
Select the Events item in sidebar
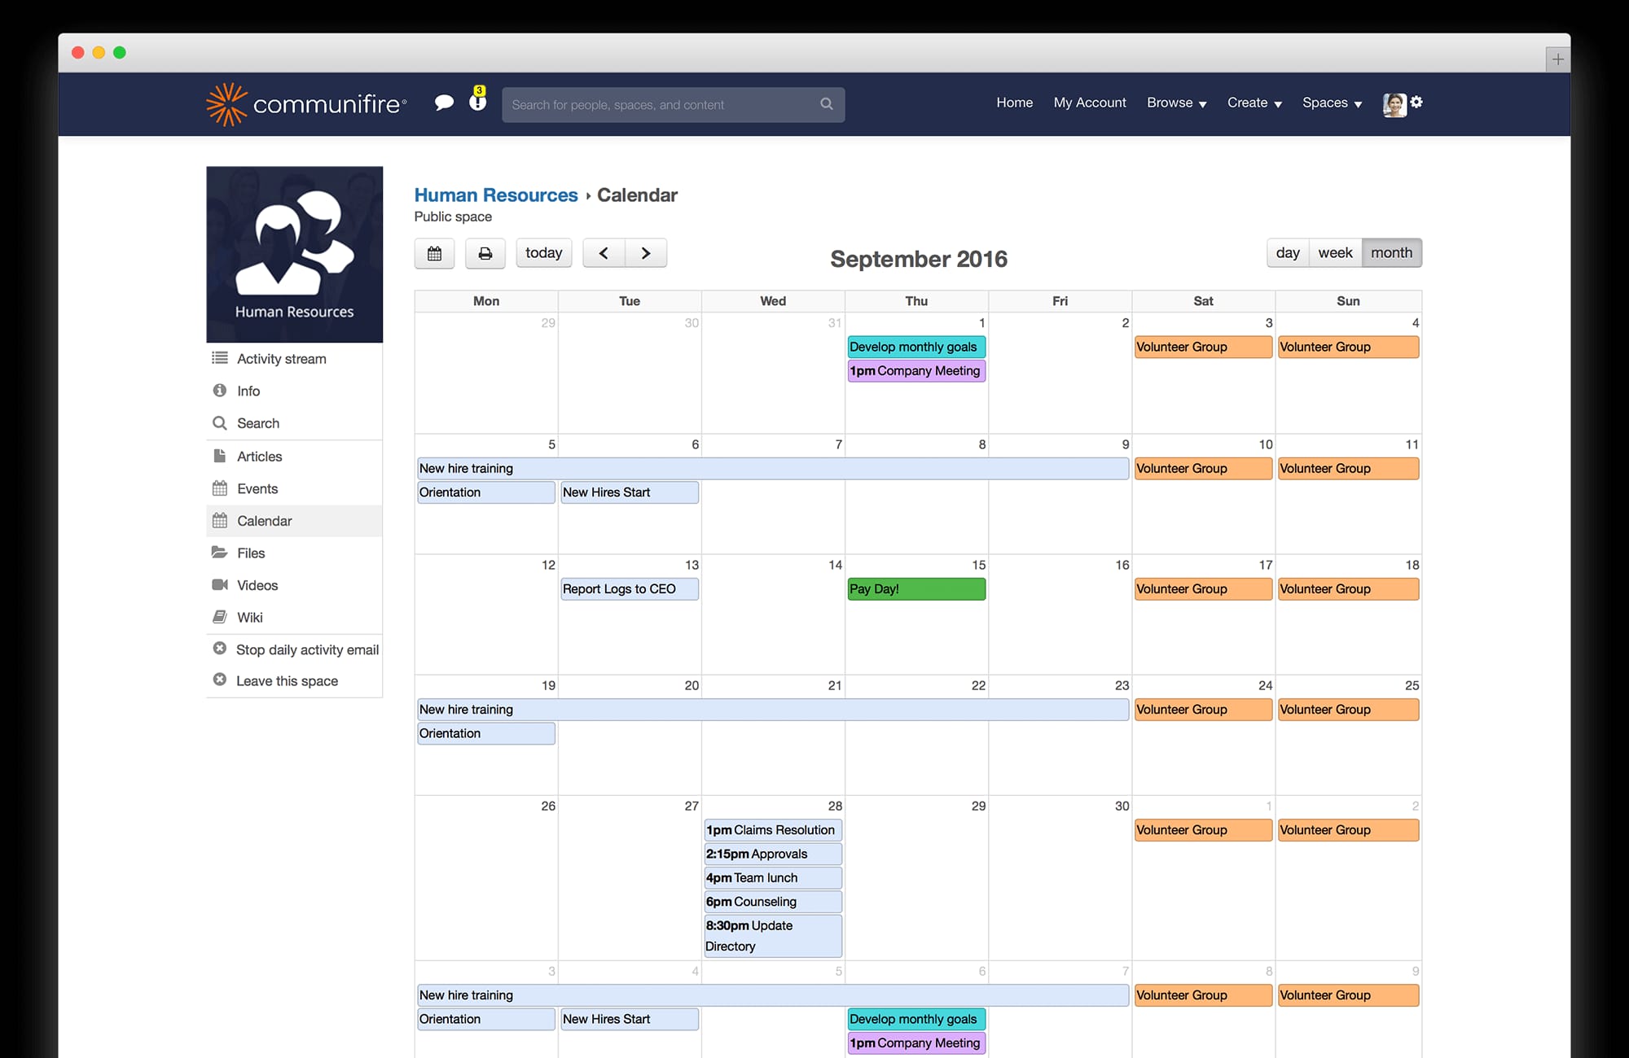(x=257, y=488)
